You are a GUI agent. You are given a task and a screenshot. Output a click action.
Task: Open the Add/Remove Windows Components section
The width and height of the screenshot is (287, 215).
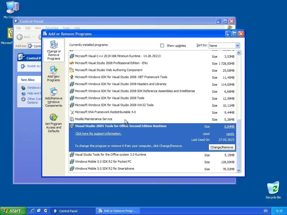pyautogui.click(x=54, y=97)
